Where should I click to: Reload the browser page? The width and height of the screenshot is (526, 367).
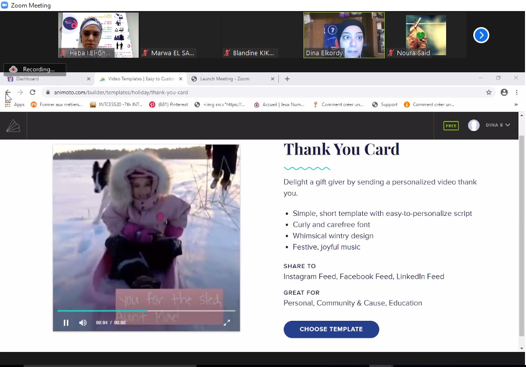tap(33, 92)
